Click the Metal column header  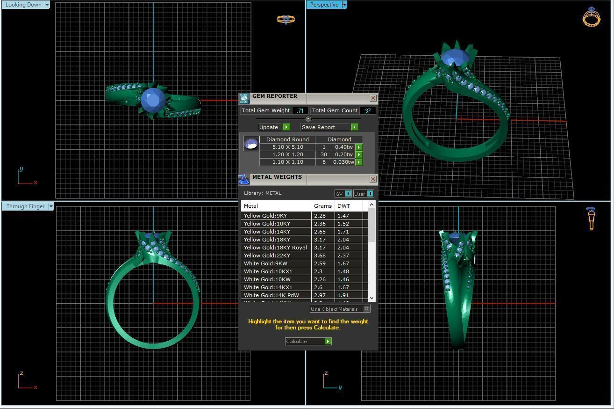coord(276,206)
